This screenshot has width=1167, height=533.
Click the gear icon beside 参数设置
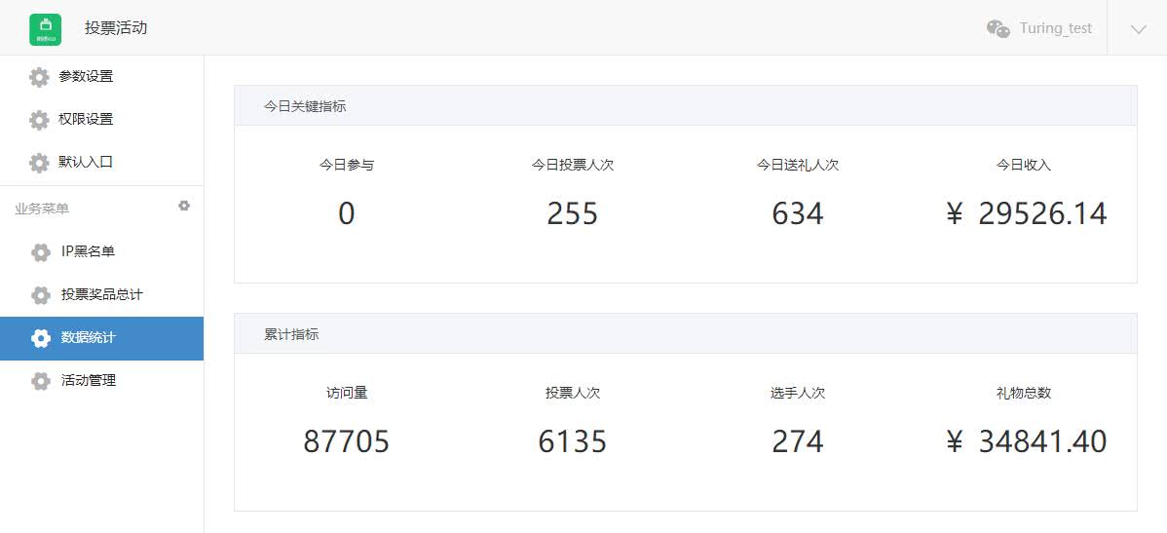pos(39,77)
